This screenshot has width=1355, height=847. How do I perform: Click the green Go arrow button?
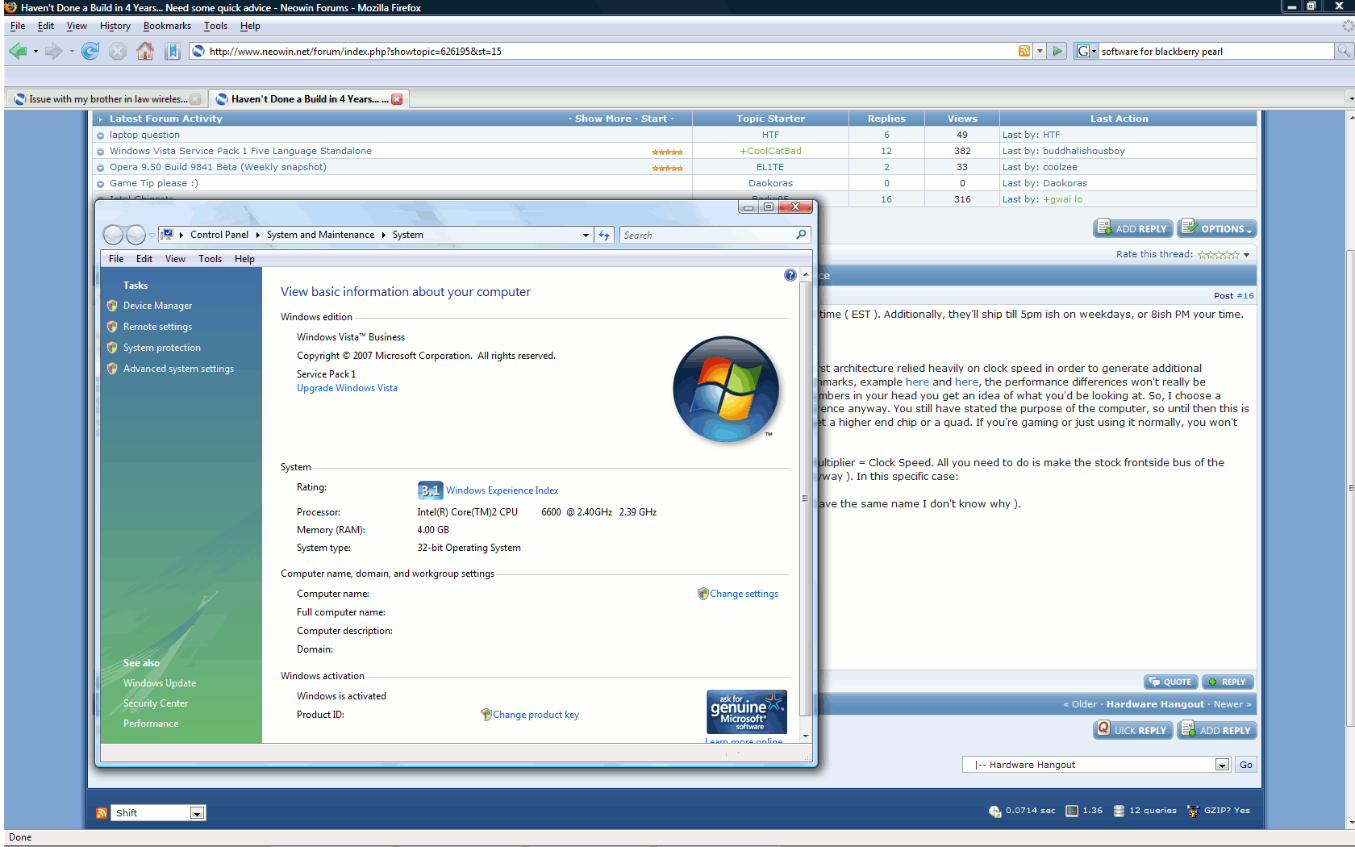(1057, 52)
